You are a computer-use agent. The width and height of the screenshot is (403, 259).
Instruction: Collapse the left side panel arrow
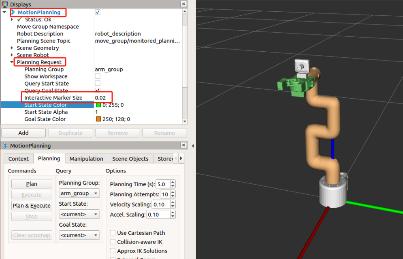(192, 145)
